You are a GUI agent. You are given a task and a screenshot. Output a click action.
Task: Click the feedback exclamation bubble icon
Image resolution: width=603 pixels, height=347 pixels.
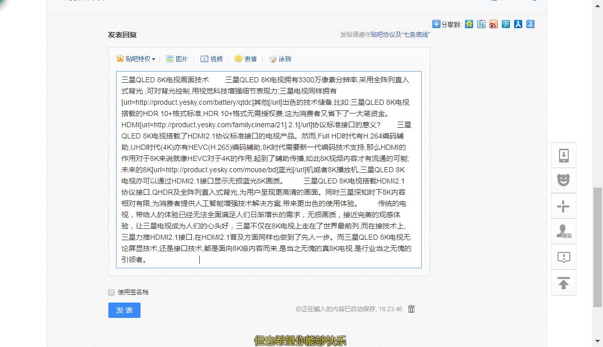(x=563, y=257)
